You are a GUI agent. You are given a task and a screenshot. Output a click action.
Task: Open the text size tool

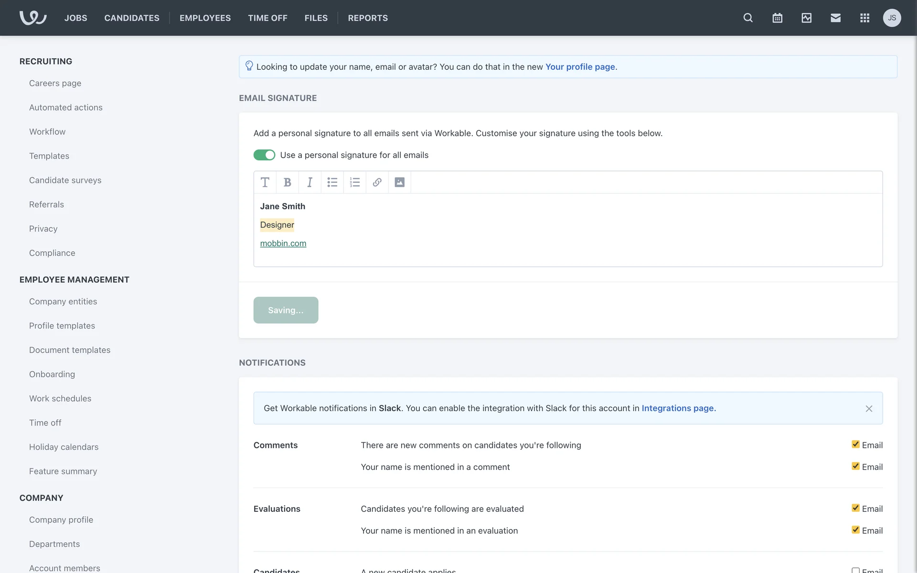265,182
